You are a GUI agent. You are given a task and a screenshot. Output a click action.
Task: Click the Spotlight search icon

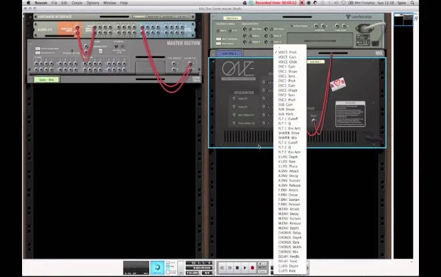point(412,3)
